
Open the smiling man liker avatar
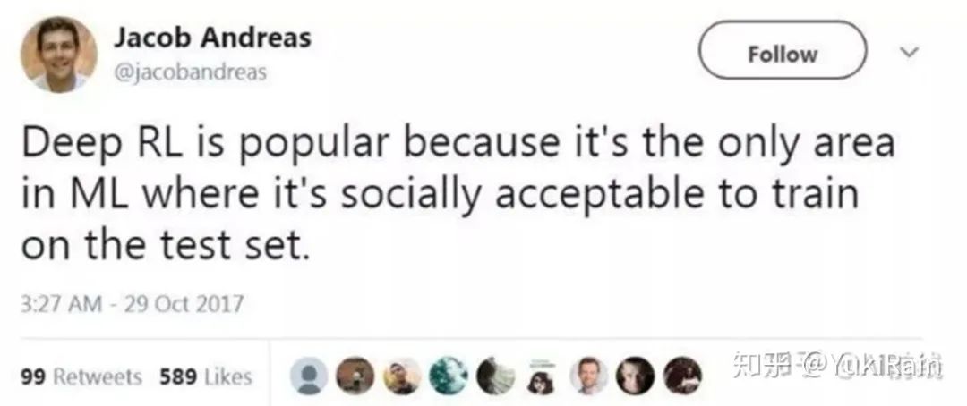click(588, 376)
